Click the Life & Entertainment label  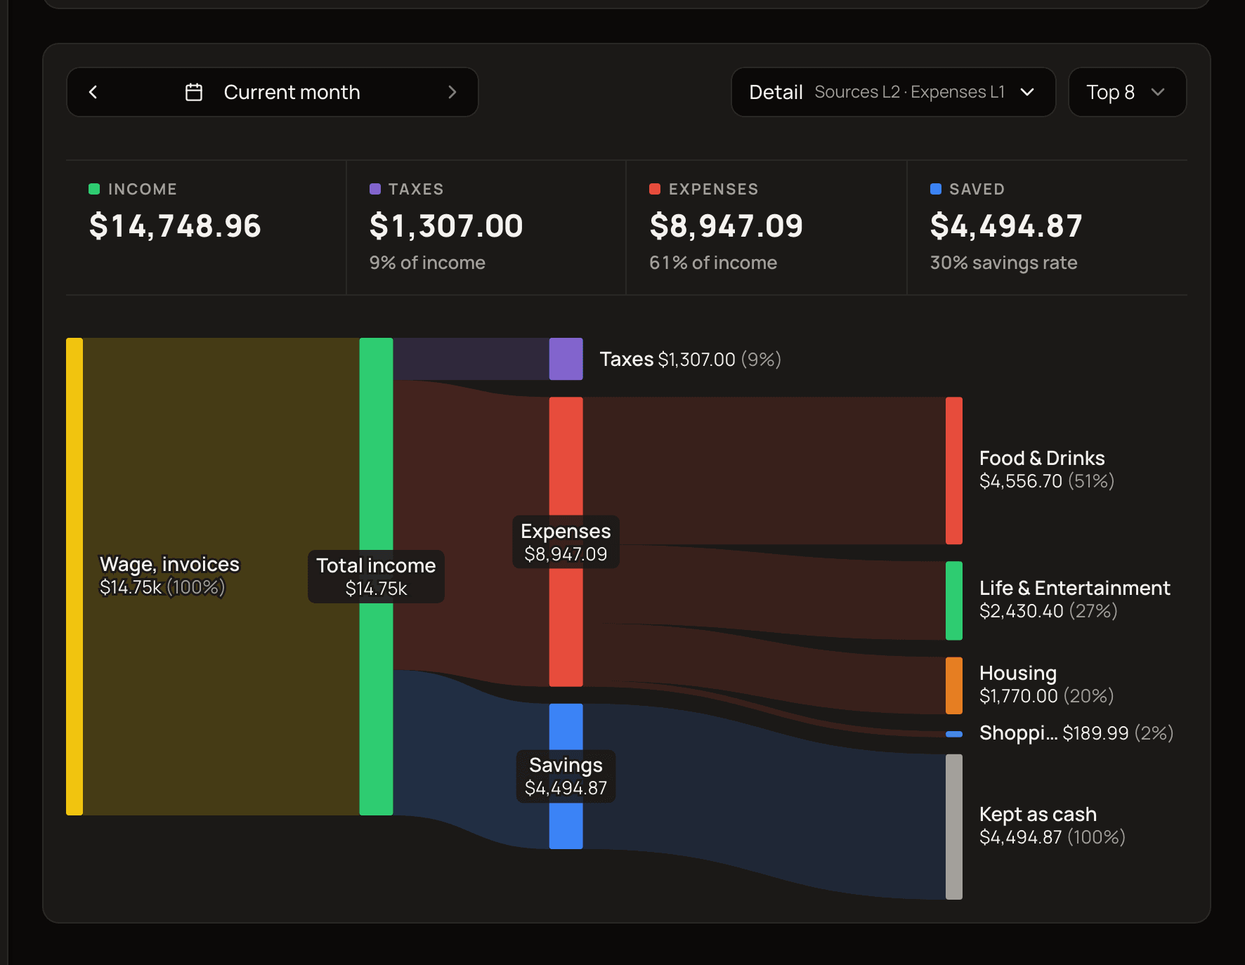[1075, 599]
